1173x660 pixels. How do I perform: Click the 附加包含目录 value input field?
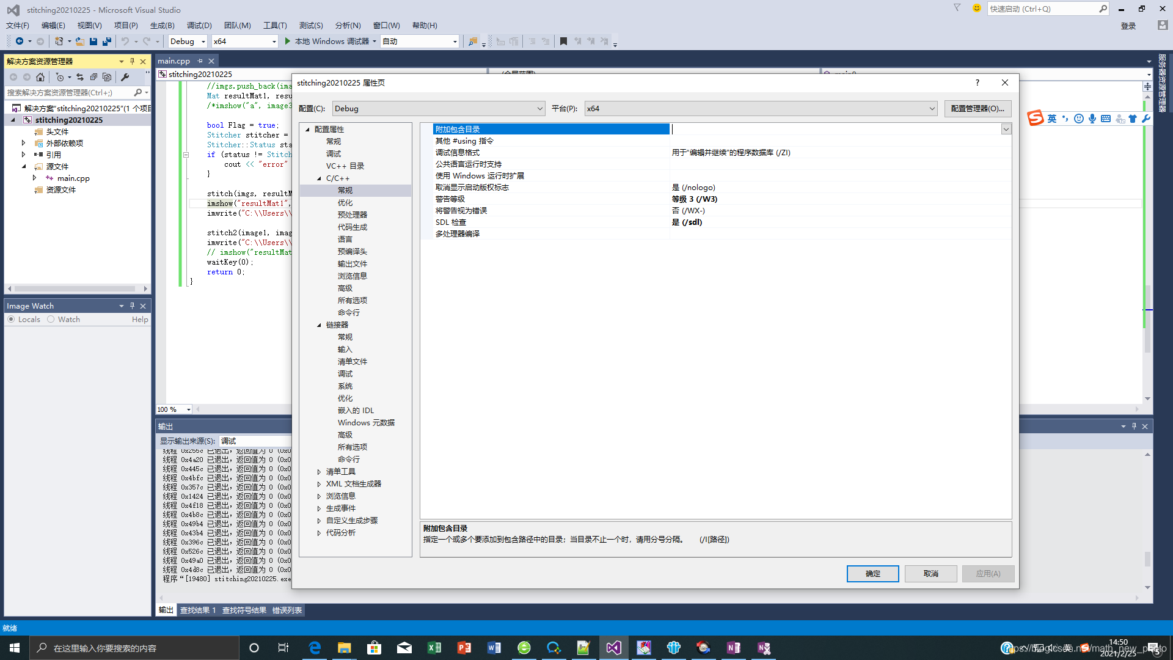point(835,130)
